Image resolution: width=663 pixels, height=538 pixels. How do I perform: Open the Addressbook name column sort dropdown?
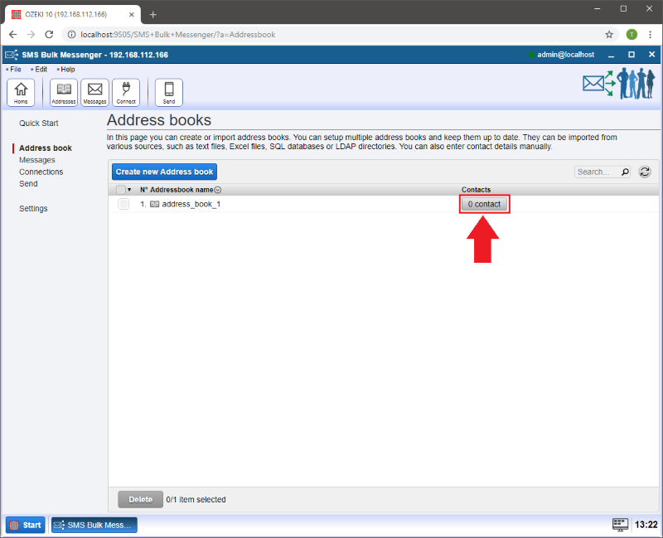pos(218,190)
